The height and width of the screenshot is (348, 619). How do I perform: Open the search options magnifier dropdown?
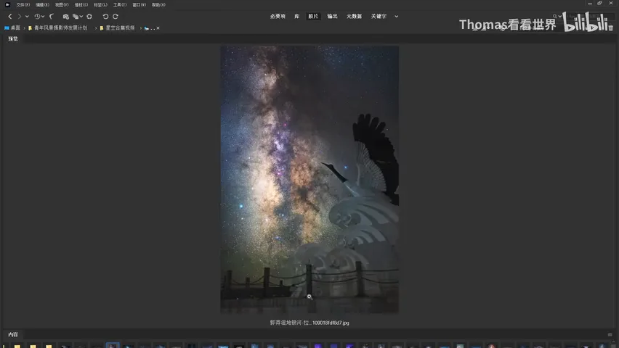pyautogui.click(x=557, y=17)
